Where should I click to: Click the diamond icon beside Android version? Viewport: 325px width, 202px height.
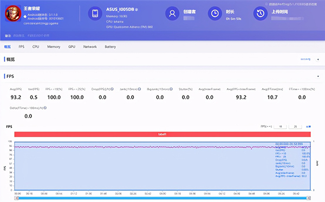click(25, 17)
